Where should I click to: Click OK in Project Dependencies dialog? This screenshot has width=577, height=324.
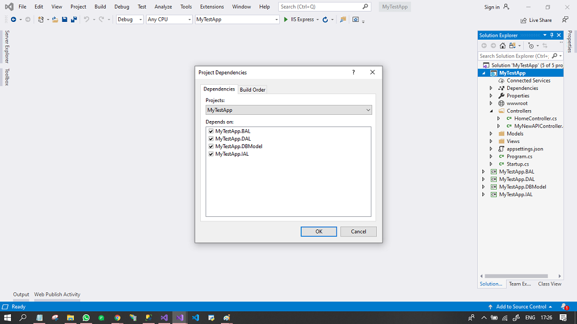point(319,232)
